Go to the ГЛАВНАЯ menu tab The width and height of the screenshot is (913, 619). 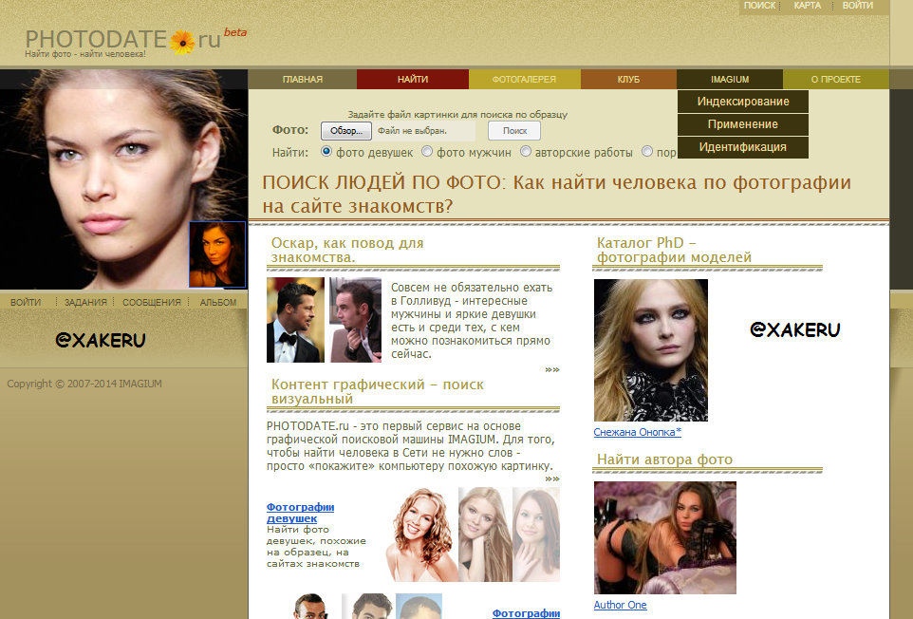(302, 79)
